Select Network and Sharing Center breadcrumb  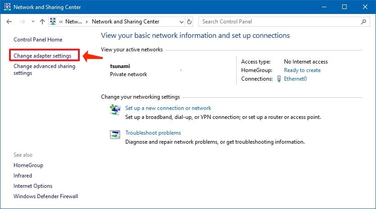(x=125, y=22)
